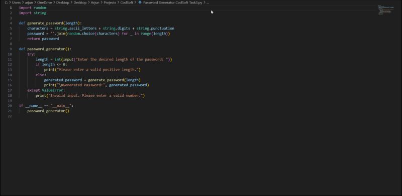Click the string 'Please enter a valid positive length.'
This screenshot has height=196, width=402.
coord(97,70)
